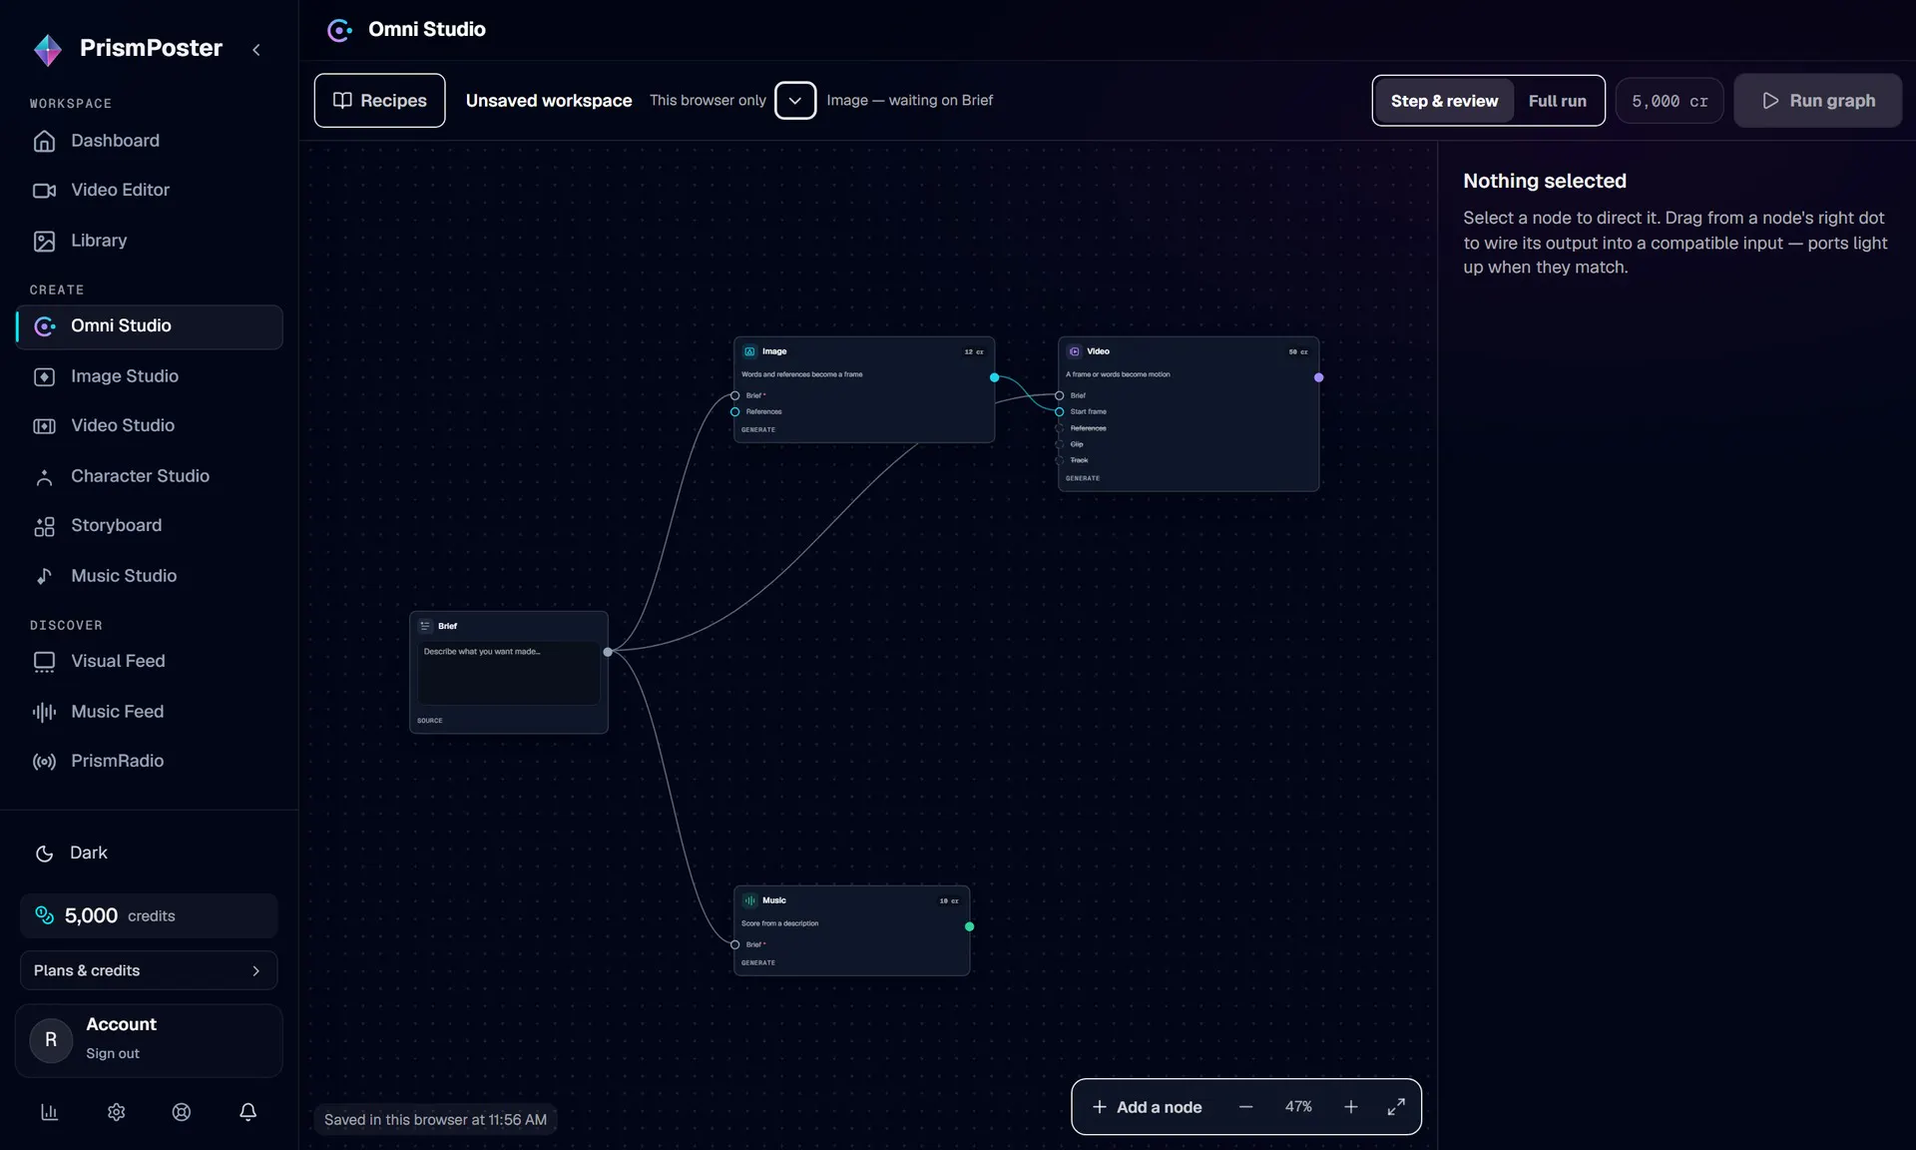Click the Omni Studio header logo icon
The width and height of the screenshot is (1916, 1150).
point(339,30)
